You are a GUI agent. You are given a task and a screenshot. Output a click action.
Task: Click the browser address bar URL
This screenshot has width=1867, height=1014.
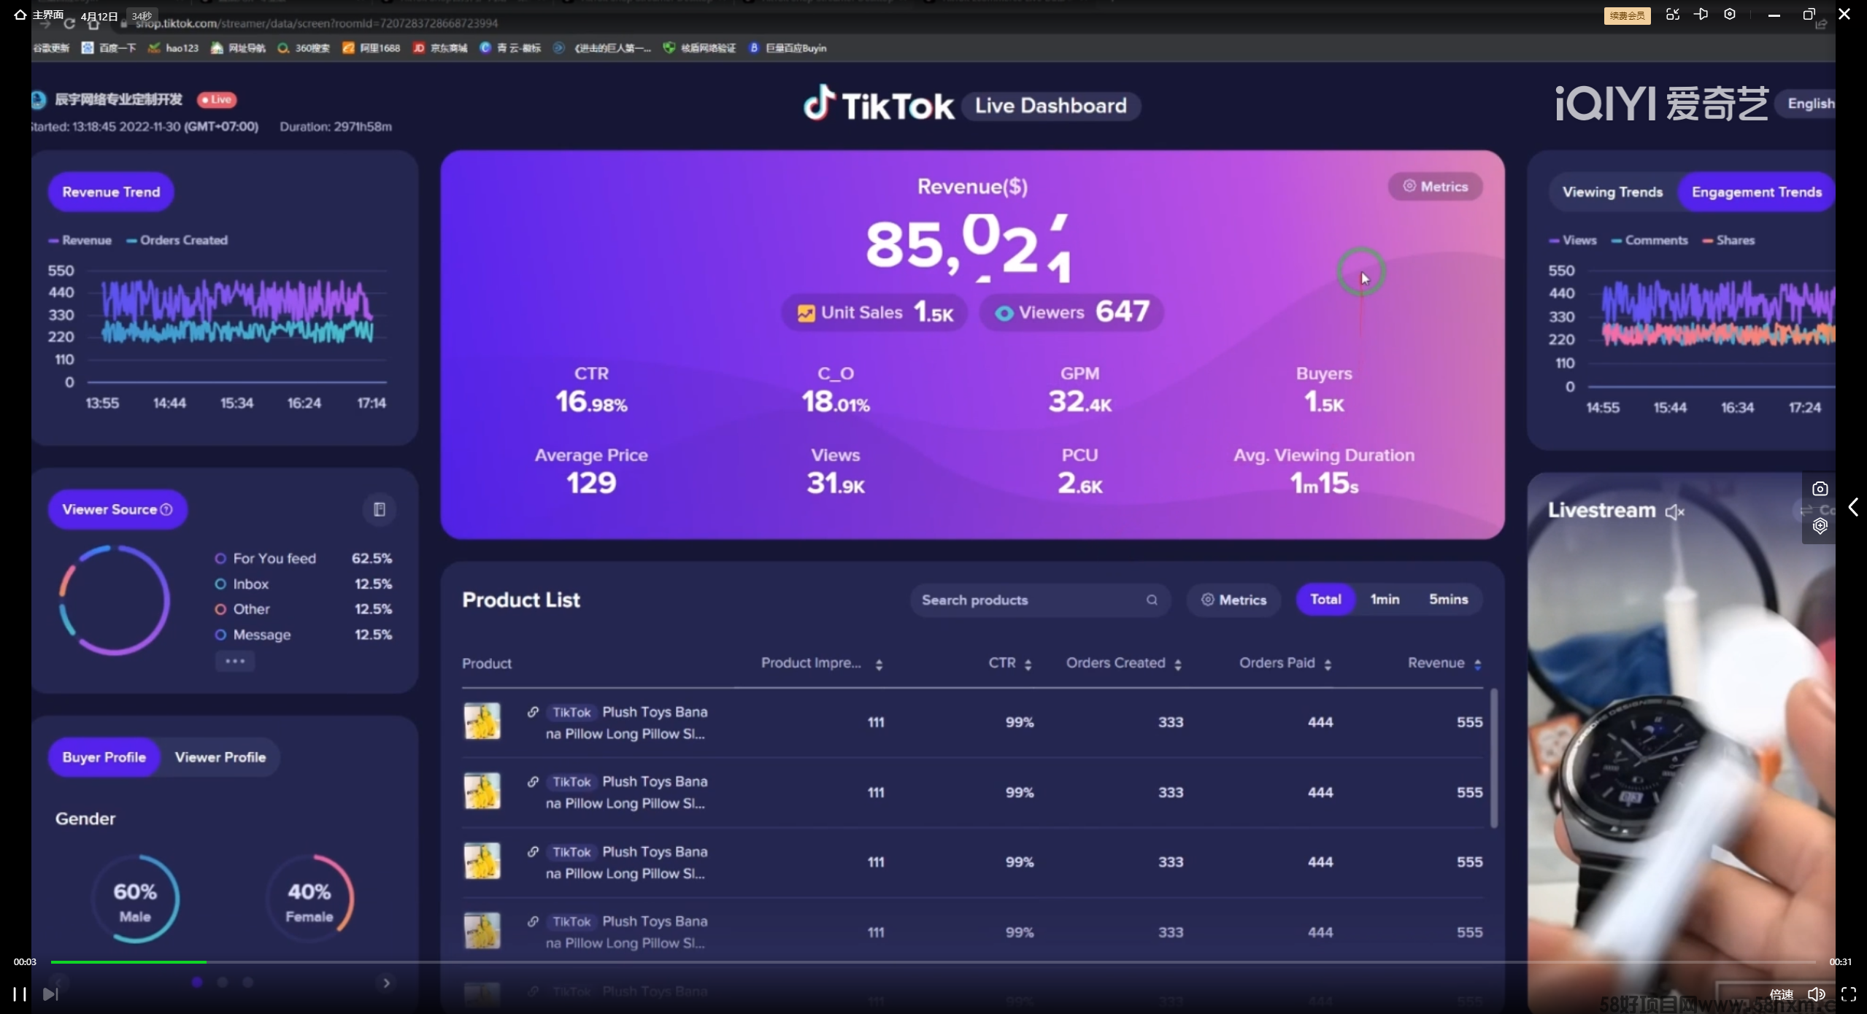pos(317,23)
